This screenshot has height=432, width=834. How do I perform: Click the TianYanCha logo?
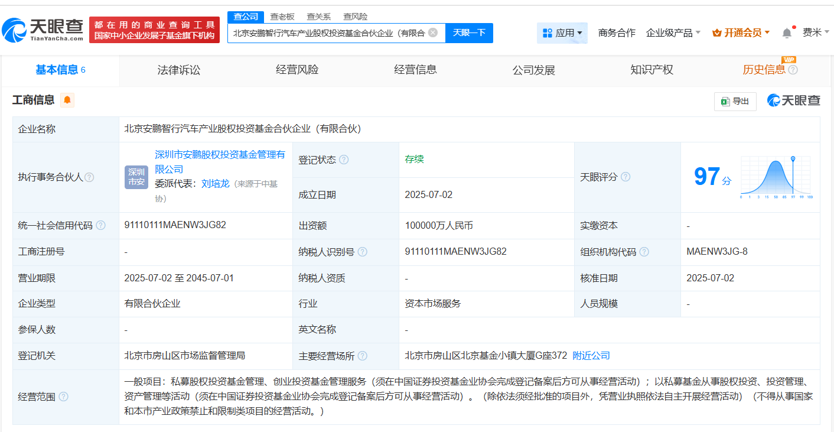pyautogui.click(x=43, y=30)
